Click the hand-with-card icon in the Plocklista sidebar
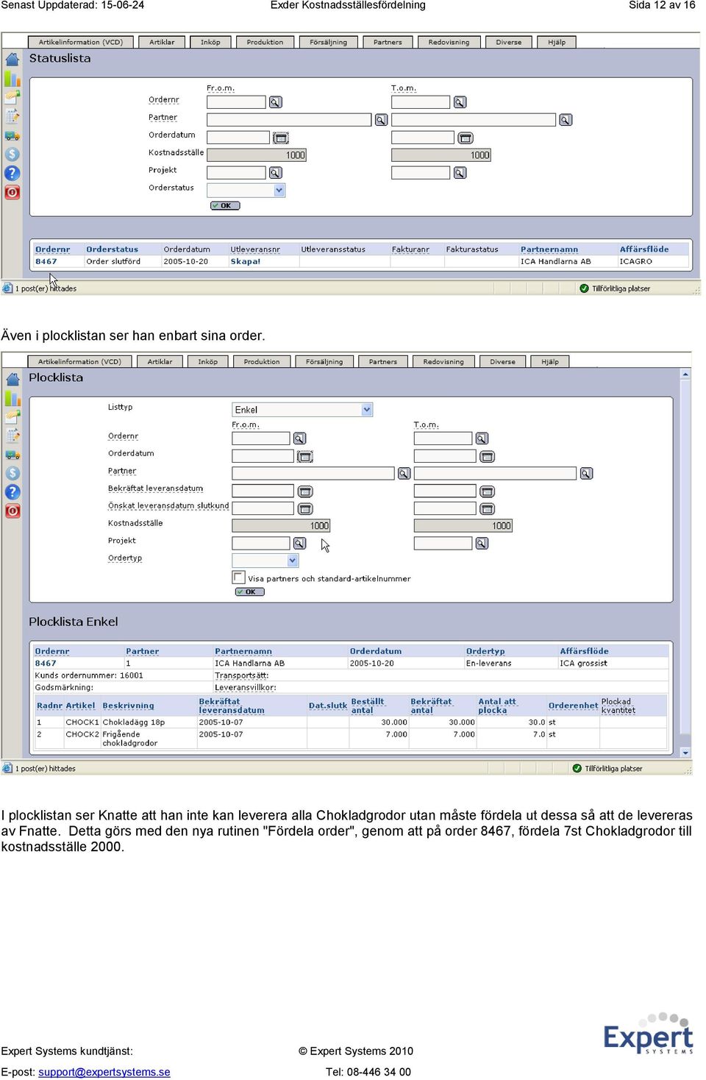This screenshot has width=706, height=1080. (13, 416)
